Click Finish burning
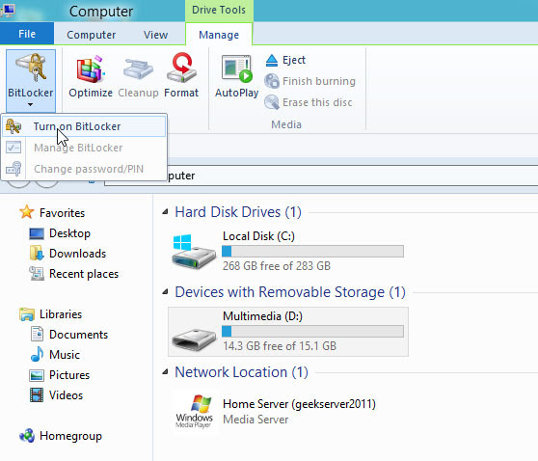 pyautogui.click(x=309, y=81)
